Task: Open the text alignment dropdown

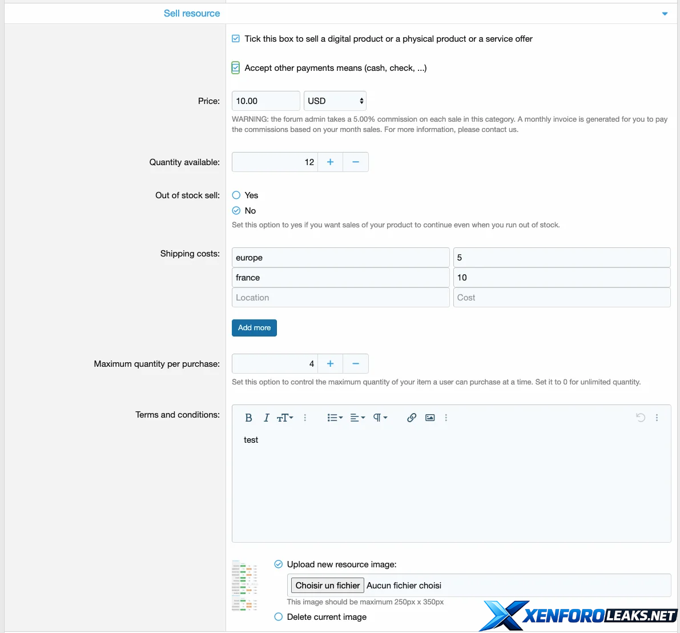Action: point(357,418)
